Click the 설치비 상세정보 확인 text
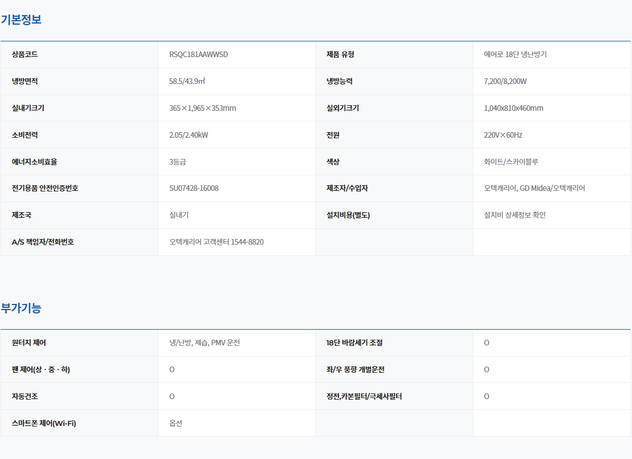Viewport: 632px width, 459px height. click(x=514, y=215)
